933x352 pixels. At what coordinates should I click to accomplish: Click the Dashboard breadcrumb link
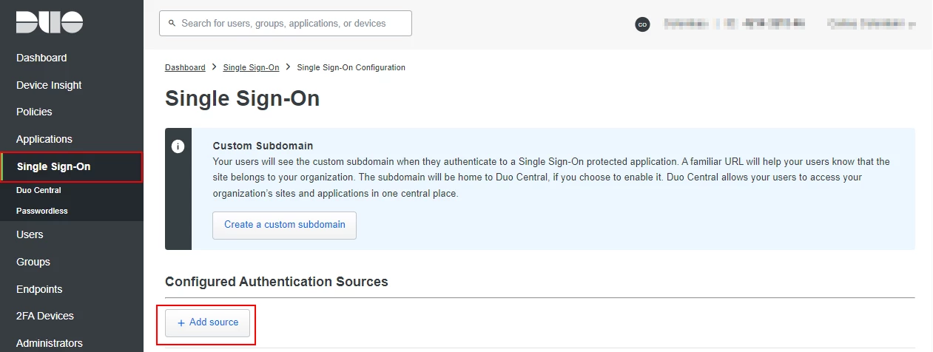point(185,67)
